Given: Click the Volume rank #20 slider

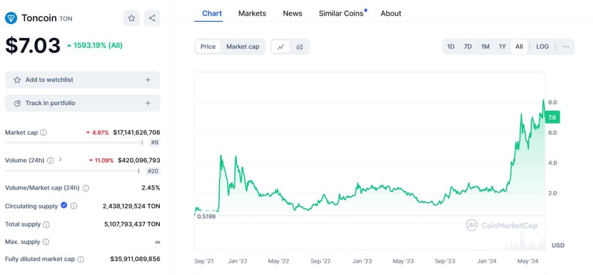Looking at the screenshot, I should pos(72,171).
